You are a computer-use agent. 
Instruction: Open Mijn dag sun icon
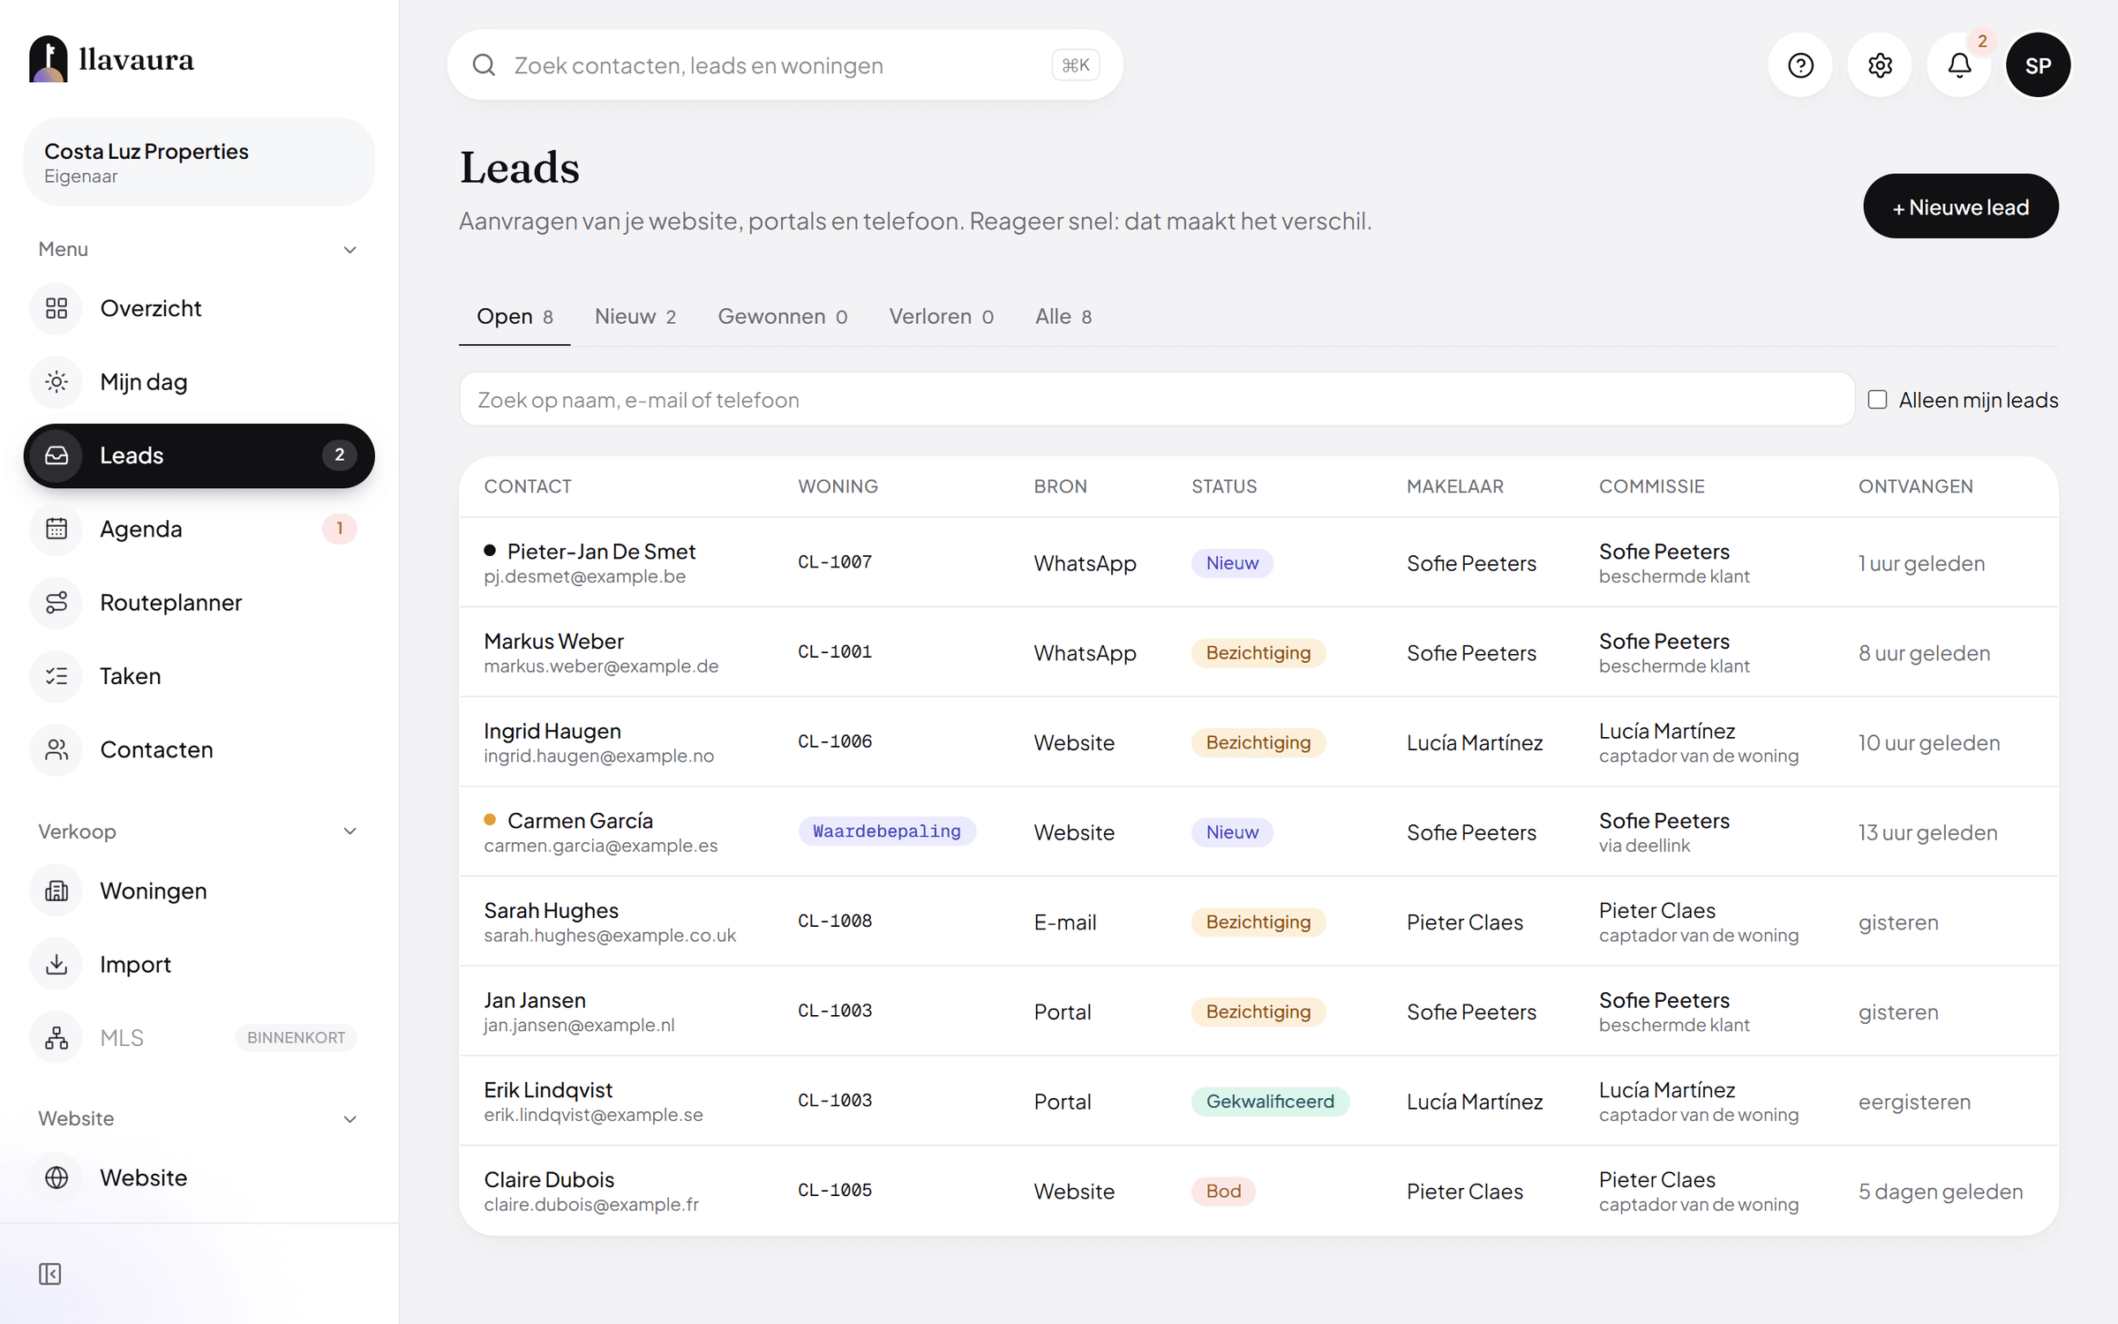point(56,382)
